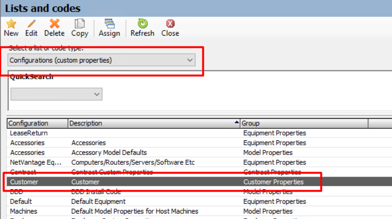Click the Assign toolbar icon
392x219 pixels.
[109, 23]
